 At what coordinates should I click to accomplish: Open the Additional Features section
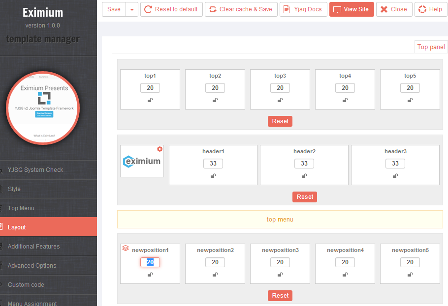point(49,247)
